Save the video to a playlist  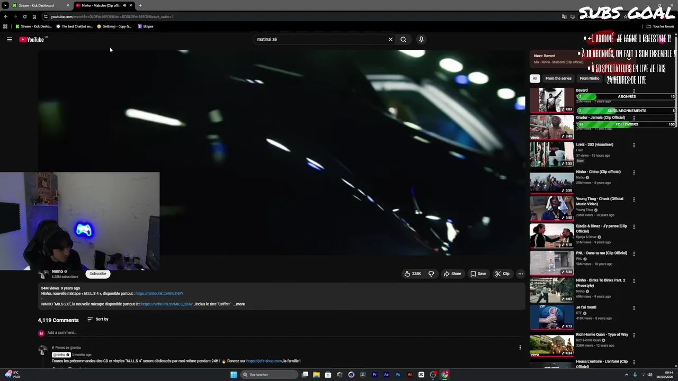click(478, 274)
